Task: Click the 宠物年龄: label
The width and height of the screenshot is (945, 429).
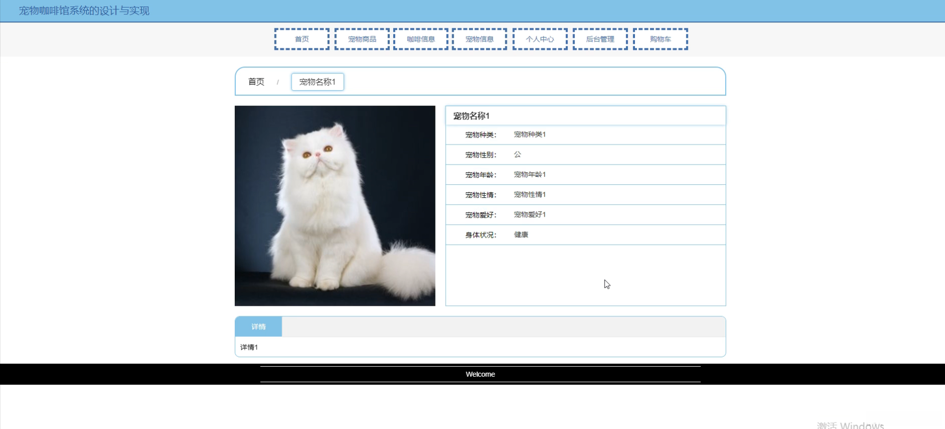Action: 481,175
